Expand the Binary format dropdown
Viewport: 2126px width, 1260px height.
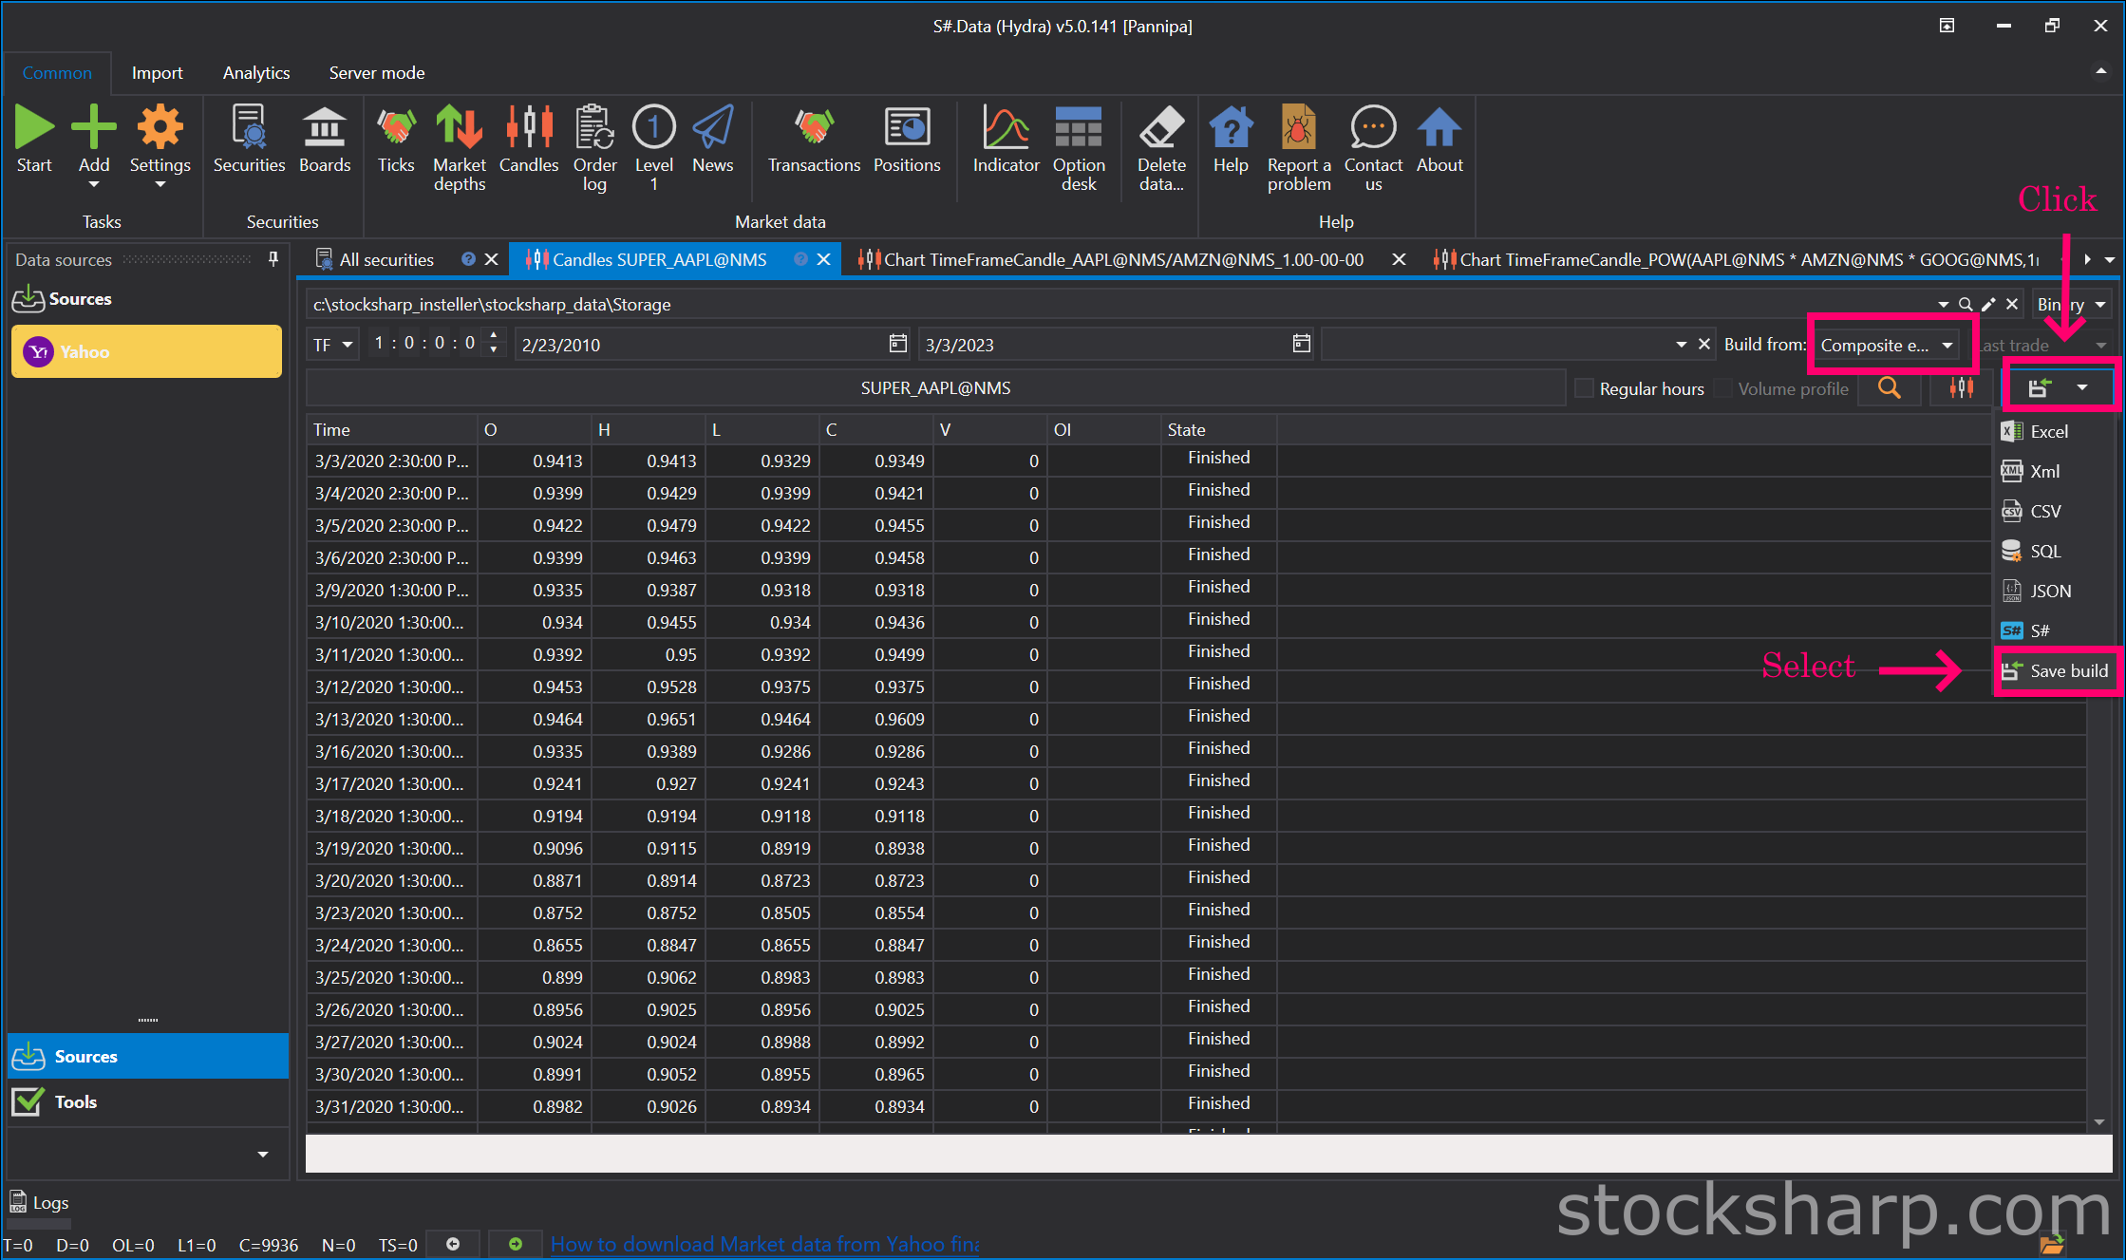pos(2072,305)
